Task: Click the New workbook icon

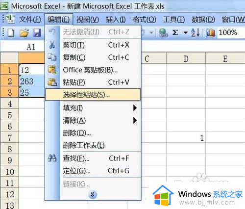Action: (x=11, y=32)
